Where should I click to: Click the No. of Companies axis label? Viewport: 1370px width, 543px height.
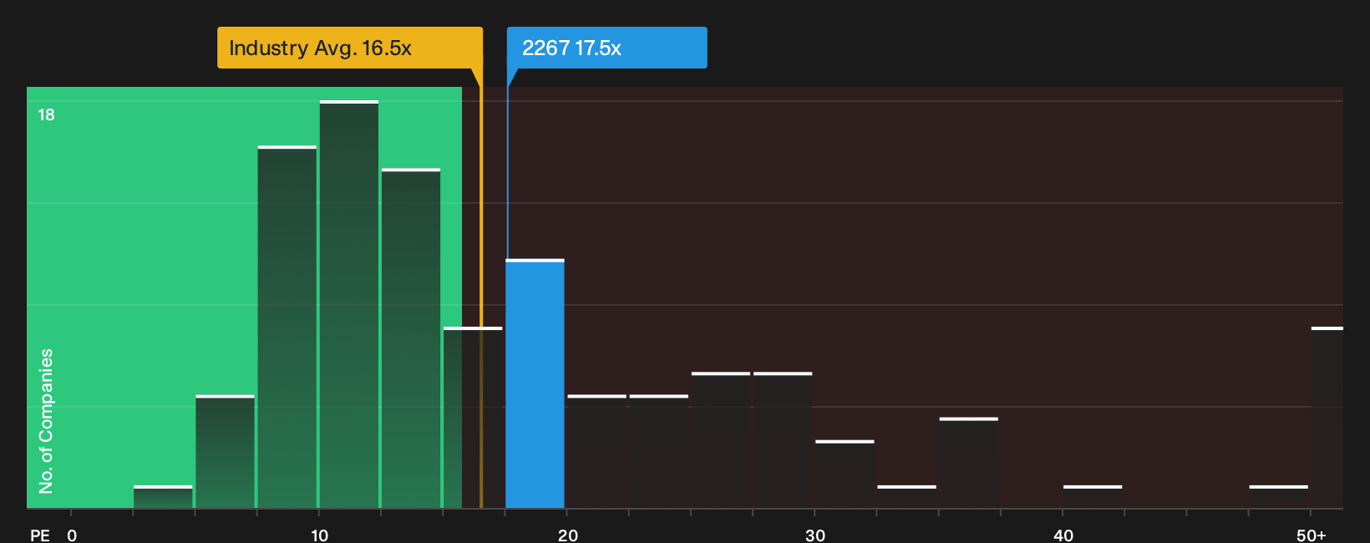tap(46, 420)
